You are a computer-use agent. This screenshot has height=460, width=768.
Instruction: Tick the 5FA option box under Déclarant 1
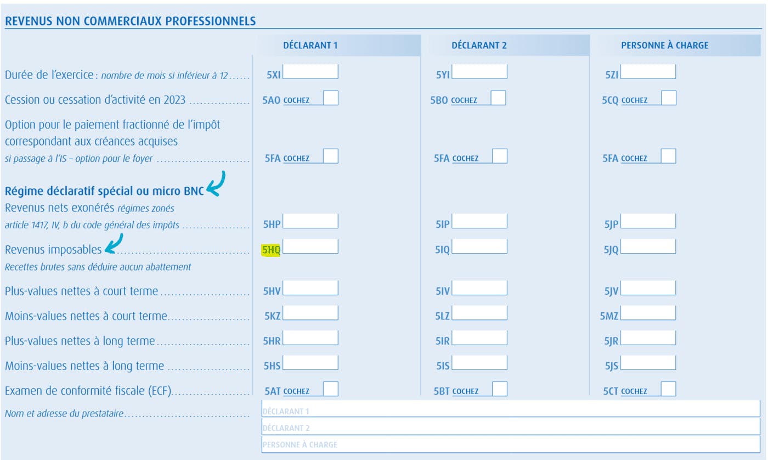click(331, 156)
